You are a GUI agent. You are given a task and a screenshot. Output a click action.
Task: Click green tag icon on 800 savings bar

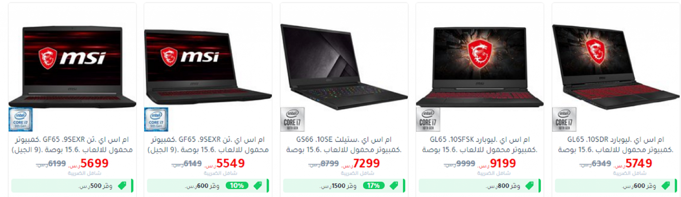point(529,186)
